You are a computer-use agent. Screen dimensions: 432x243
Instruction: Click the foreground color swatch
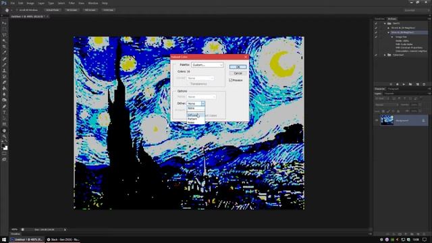(3, 146)
